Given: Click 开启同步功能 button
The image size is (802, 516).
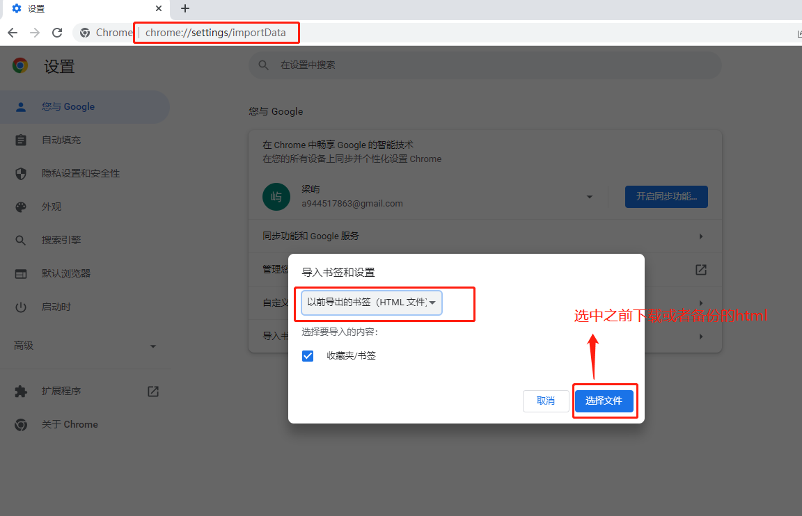Looking at the screenshot, I should pyautogui.click(x=666, y=197).
